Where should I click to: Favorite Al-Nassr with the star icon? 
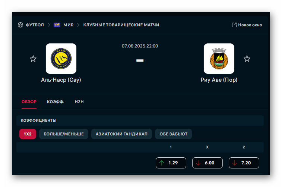[x=33, y=59]
